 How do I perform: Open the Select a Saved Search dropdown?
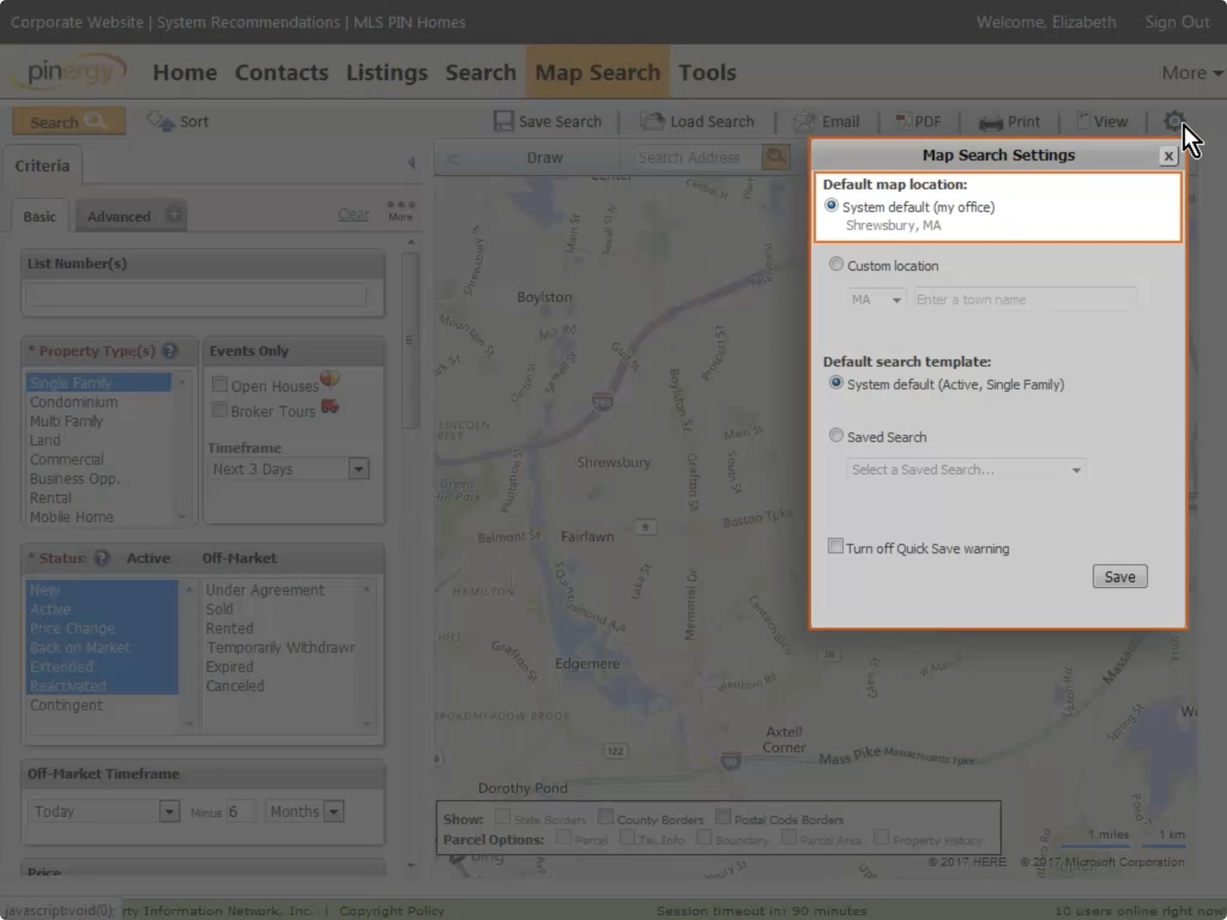964,469
